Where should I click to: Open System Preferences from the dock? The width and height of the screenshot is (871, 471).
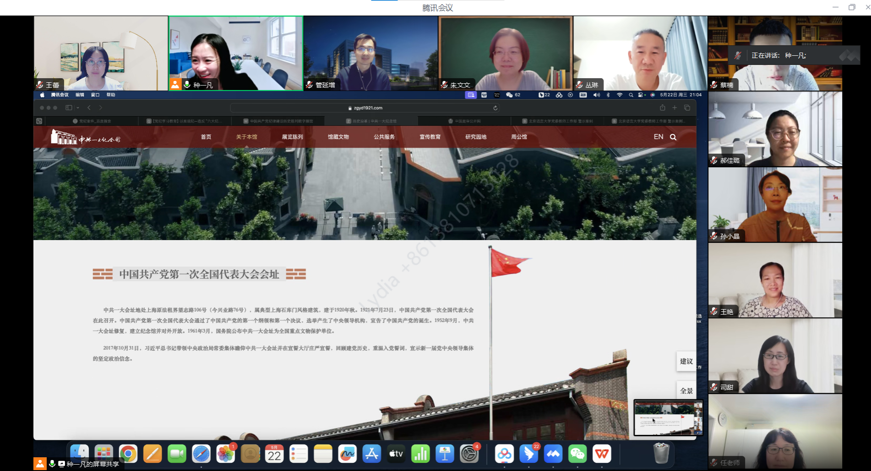point(469,454)
